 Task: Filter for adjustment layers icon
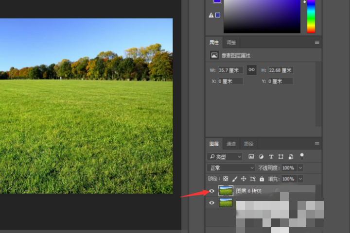[261, 157]
